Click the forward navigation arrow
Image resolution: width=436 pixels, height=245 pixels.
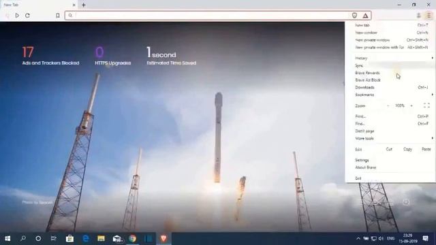[x=17, y=16]
